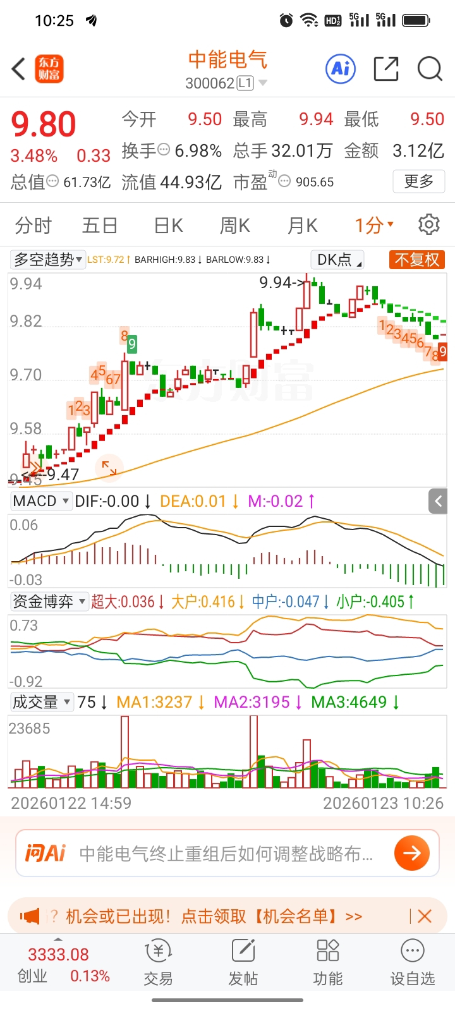
Task: Switch to 分时 tab
Action: click(x=33, y=225)
